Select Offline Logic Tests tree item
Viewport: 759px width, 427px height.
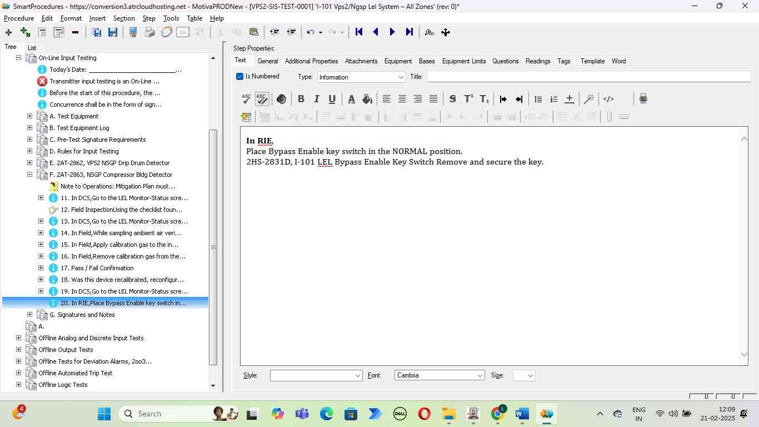63,385
